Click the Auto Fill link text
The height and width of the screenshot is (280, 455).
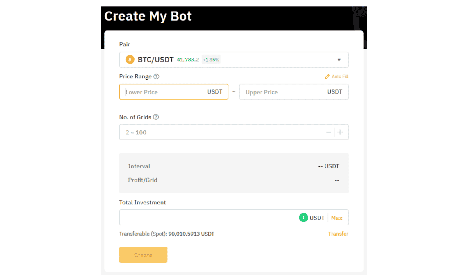pyautogui.click(x=340, y=76)
